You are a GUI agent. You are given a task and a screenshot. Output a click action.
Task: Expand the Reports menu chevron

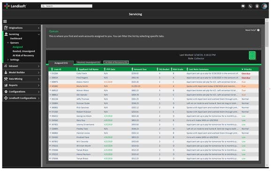point(38,85)
